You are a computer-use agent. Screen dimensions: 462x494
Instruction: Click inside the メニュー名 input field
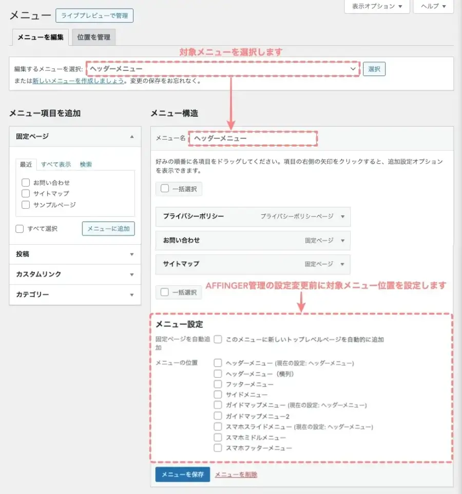(x=253, y=138)
